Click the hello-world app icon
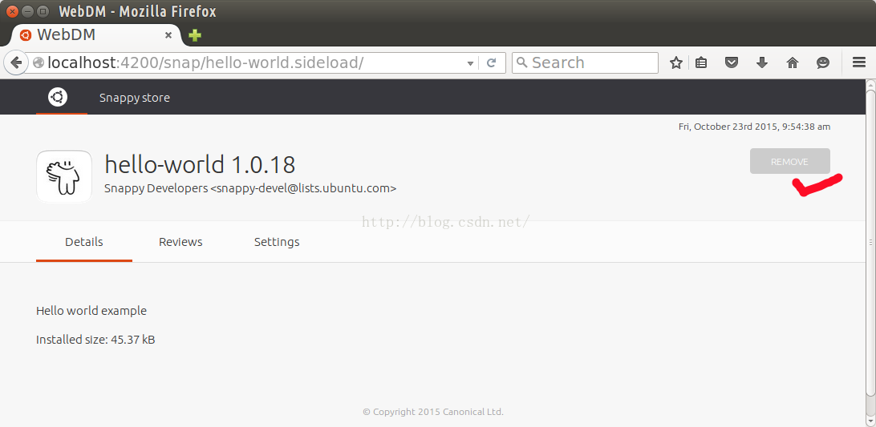The image size is (876, 427). click(x=64, y=175)
